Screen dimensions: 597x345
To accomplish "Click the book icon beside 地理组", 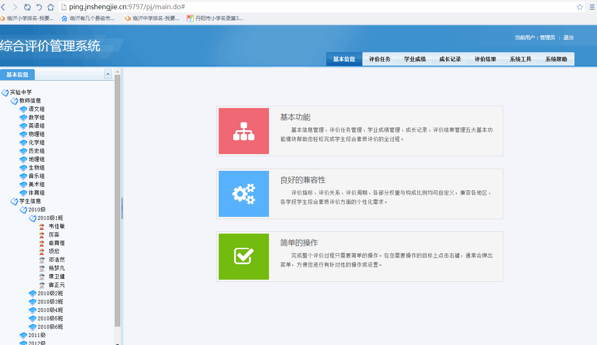I will click(23, 160).
